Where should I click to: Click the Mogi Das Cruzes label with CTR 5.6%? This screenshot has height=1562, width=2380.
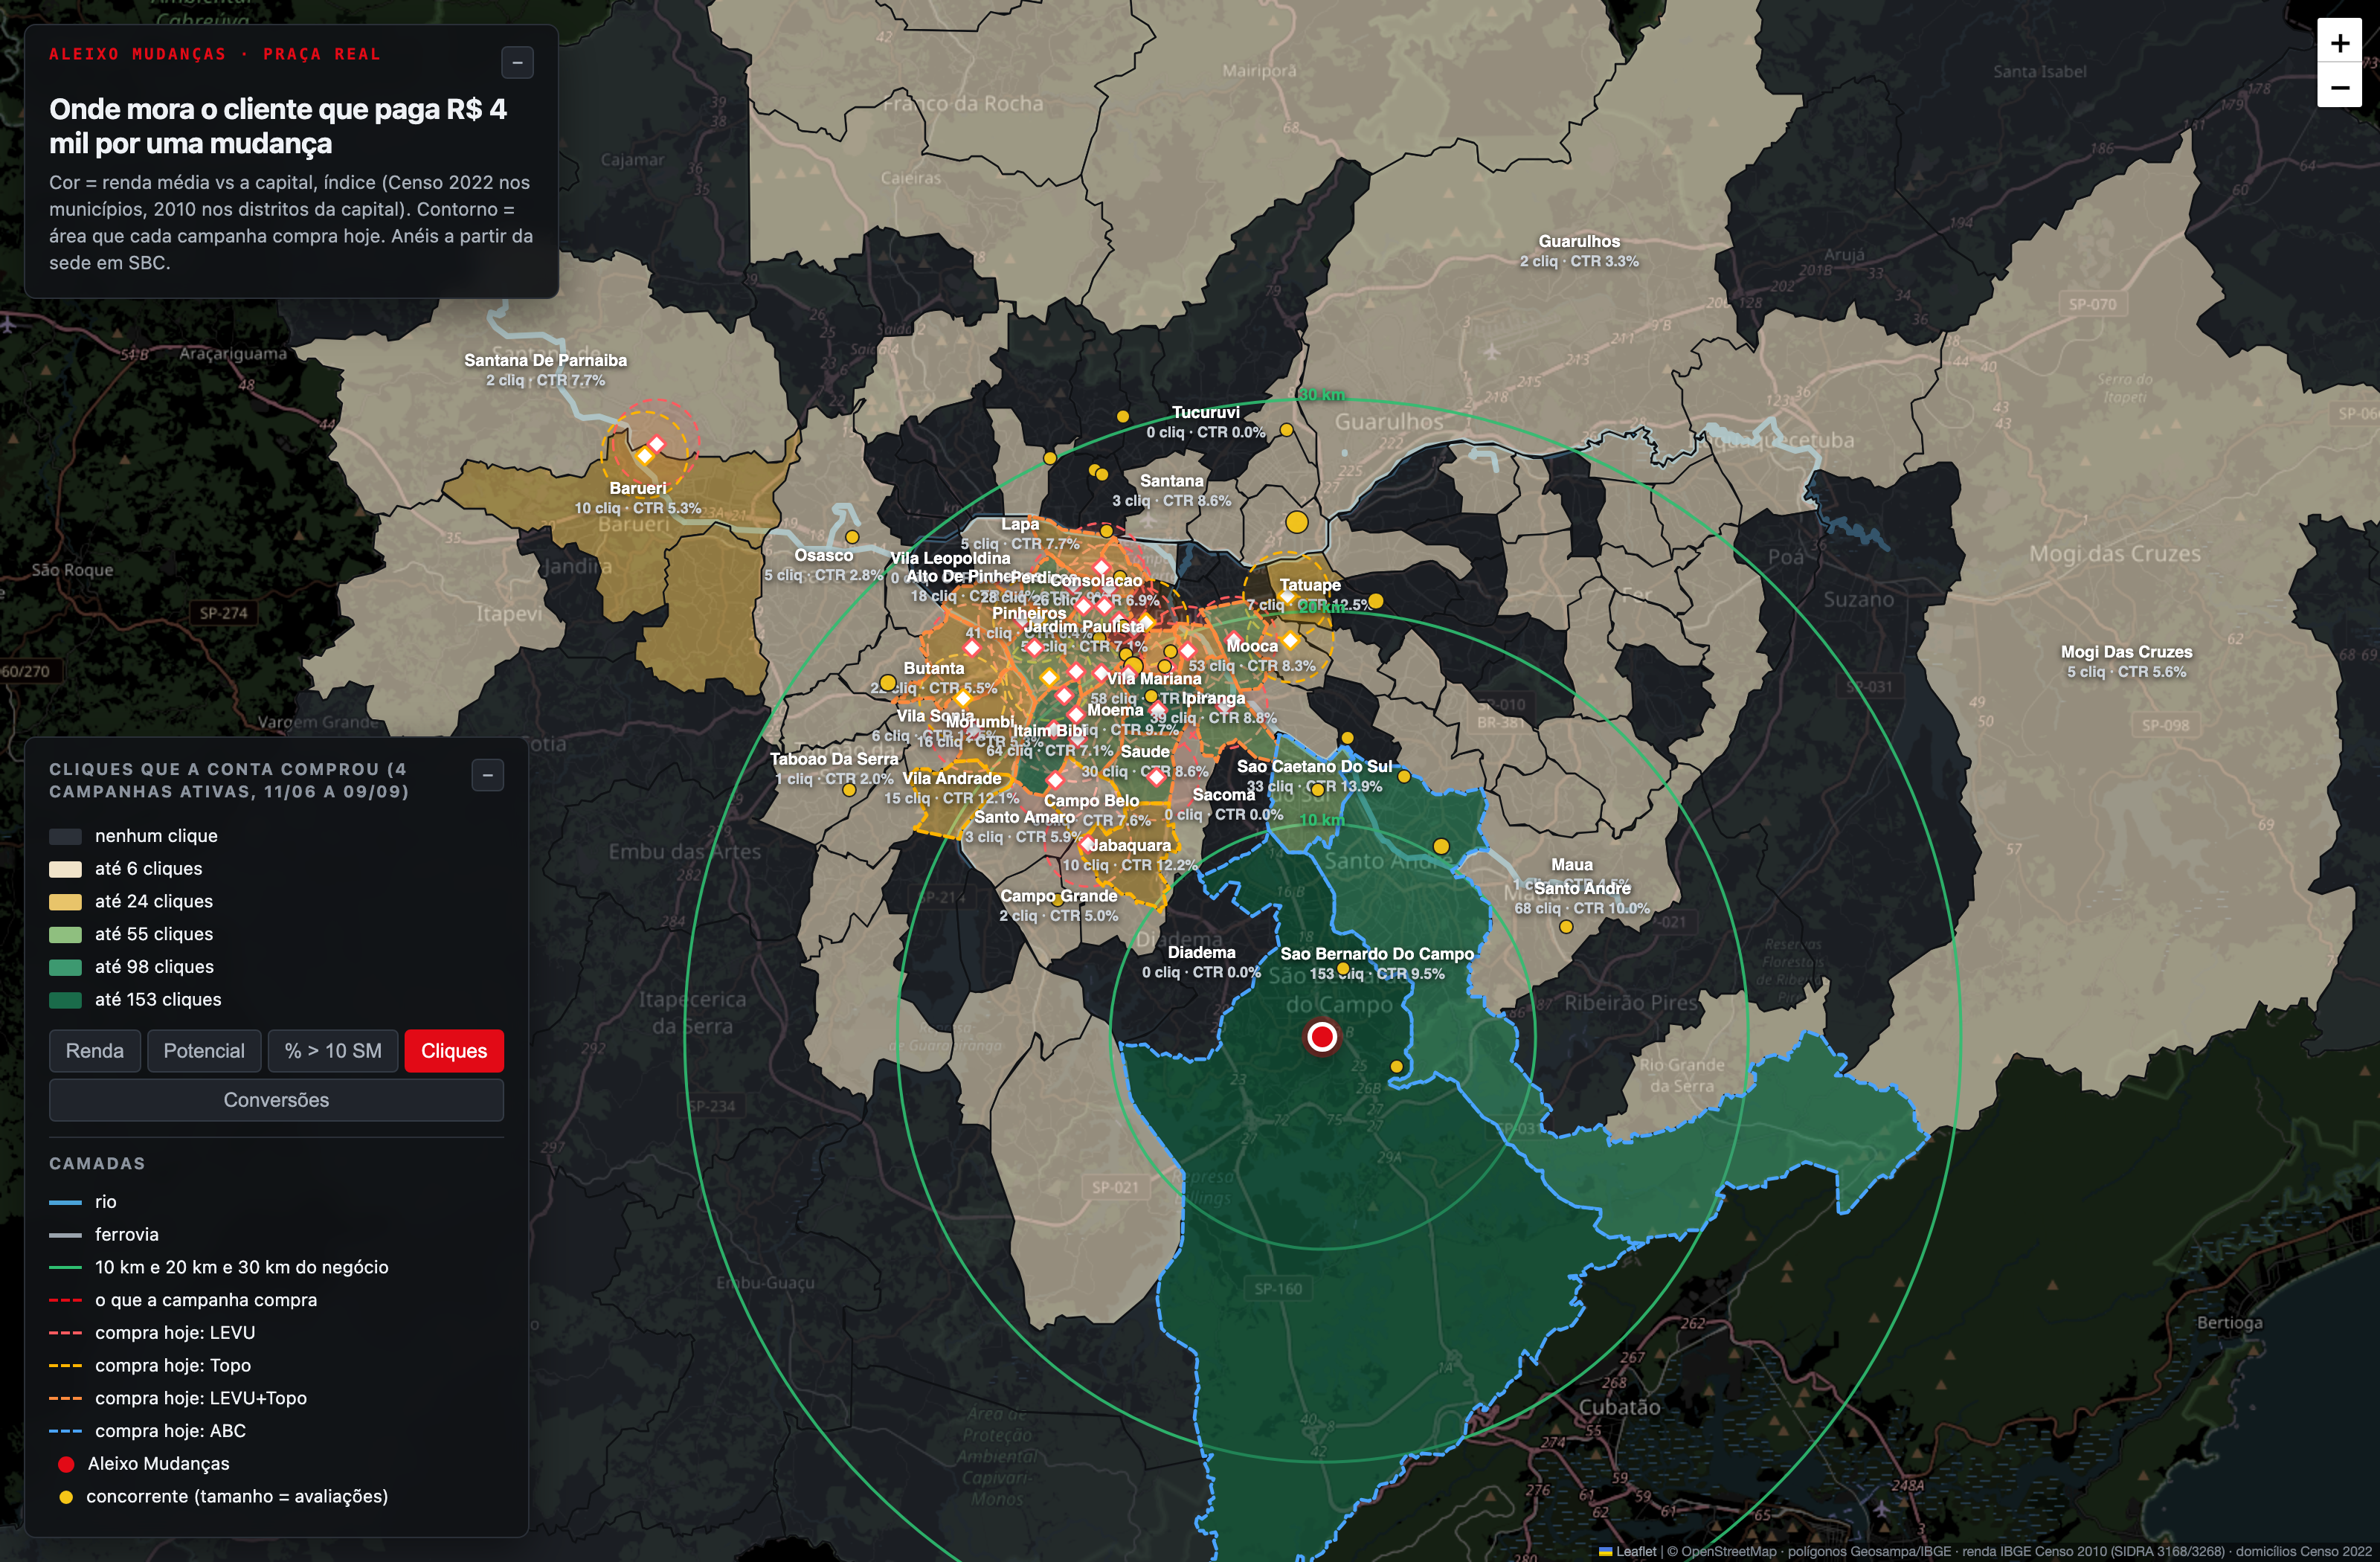point(2126,662)
